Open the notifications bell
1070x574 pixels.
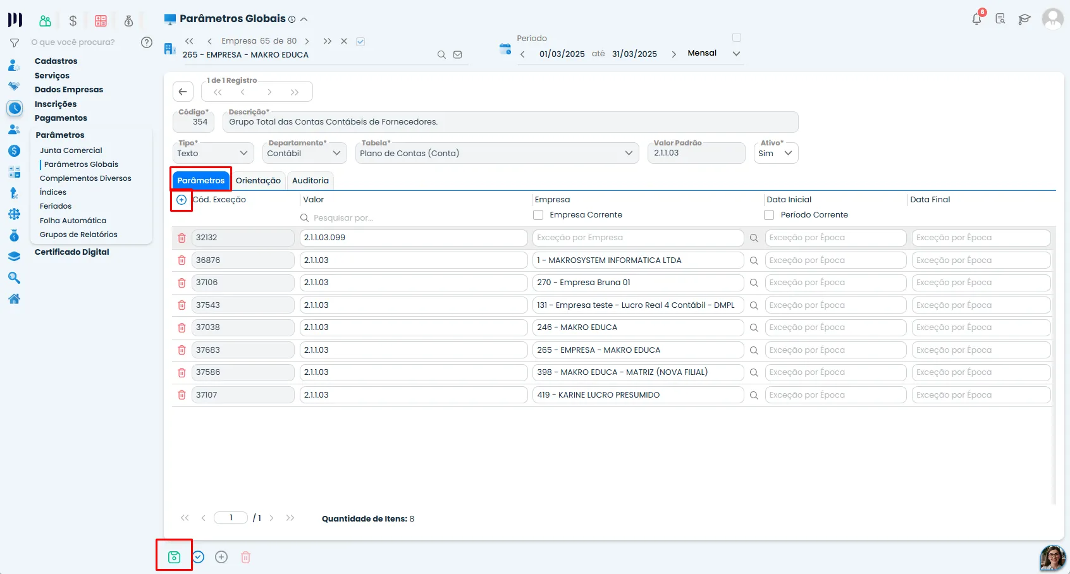977,18
